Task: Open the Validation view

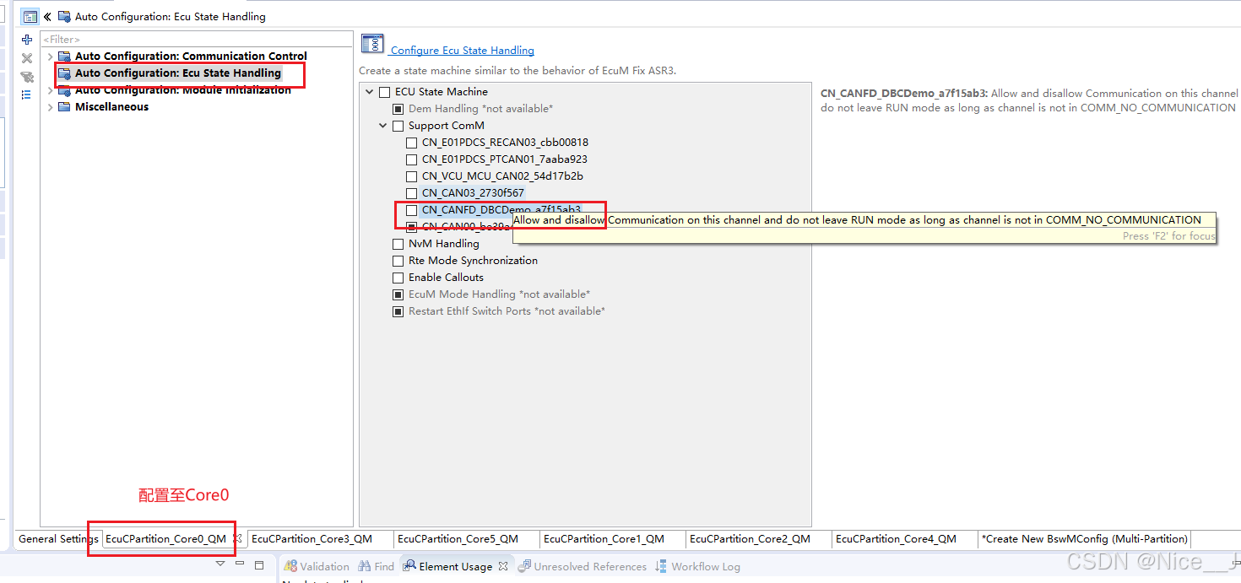Action: tap(316, 566)
